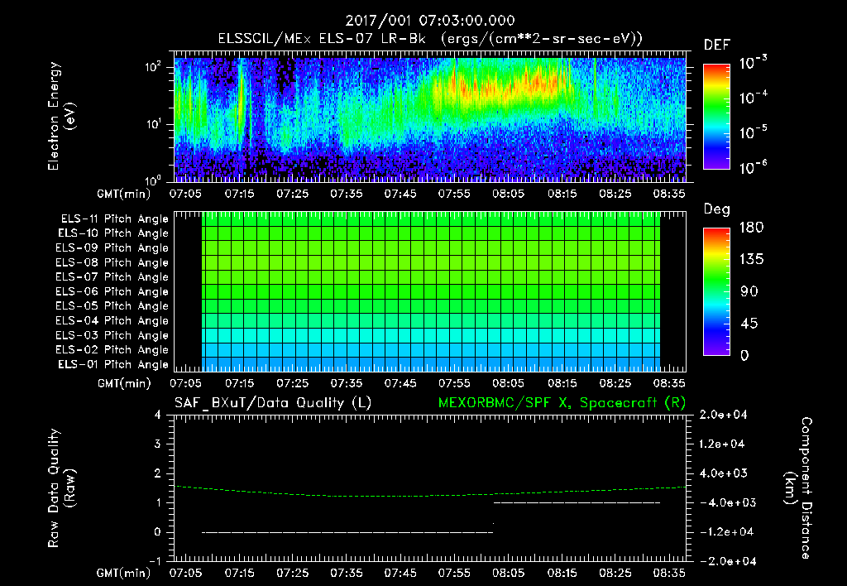
Task: Click the 10^-6 label on DEF scale
Action: pyautogui.click(x=753, y=167)
